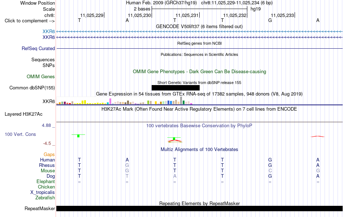Click the XKR6 GTEx expression label
The image size is (343, 217).
pyautogui.click(x=49, y=102)
